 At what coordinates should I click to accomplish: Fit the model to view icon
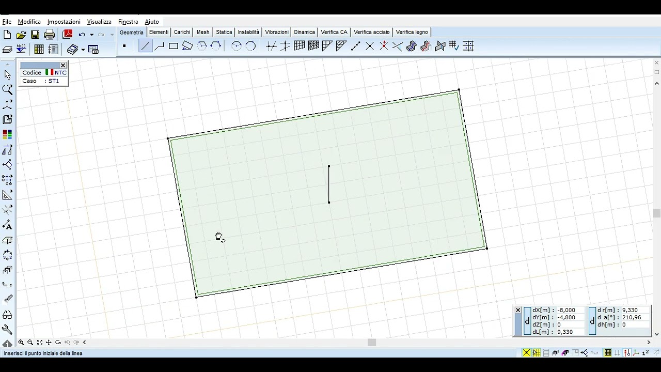point(40,342)
